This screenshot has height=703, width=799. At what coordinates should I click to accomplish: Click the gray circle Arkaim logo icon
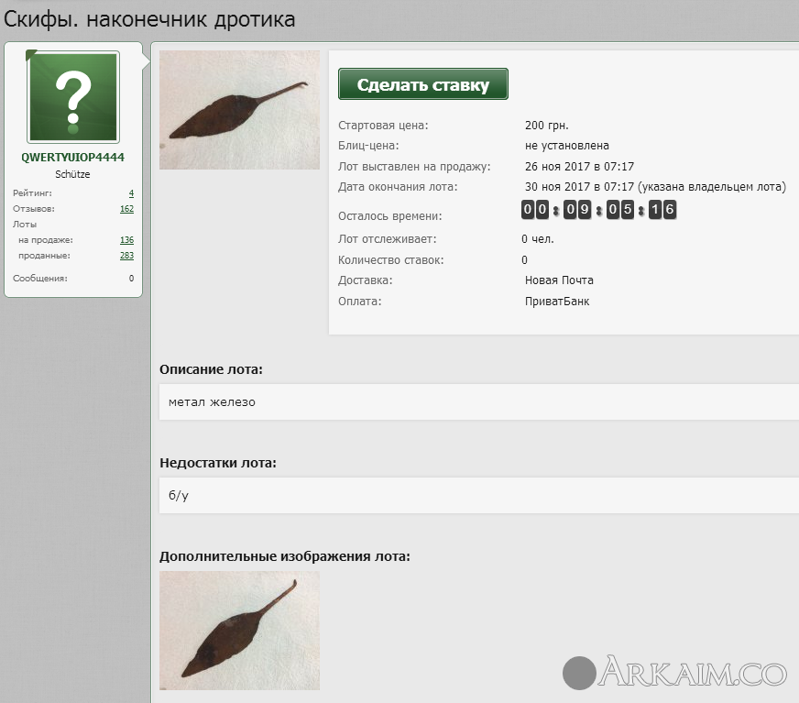[x=579, y=672]
